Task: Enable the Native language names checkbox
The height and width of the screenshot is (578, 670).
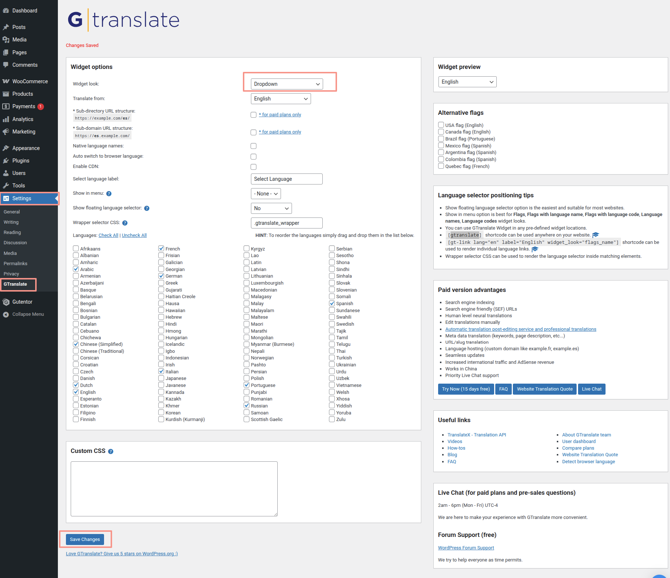Action: coord(253,146)
